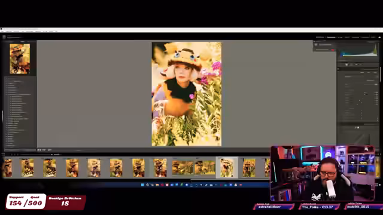Image resolution: width=383 pixels, height=215 pixels.
Task: Open the Windows Start menu
Action: pos(142,185)
